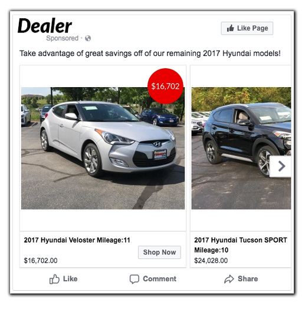This screenshot has height=309, width=305.
Task: Click the 2017 Hyundai Veloster Mileage:11 title
Action: [77, 240]
